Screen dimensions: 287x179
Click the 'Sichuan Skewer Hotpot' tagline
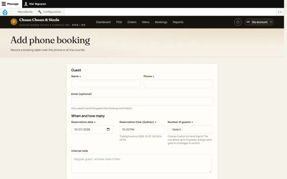pyautogui.click(x=52, y=25)
